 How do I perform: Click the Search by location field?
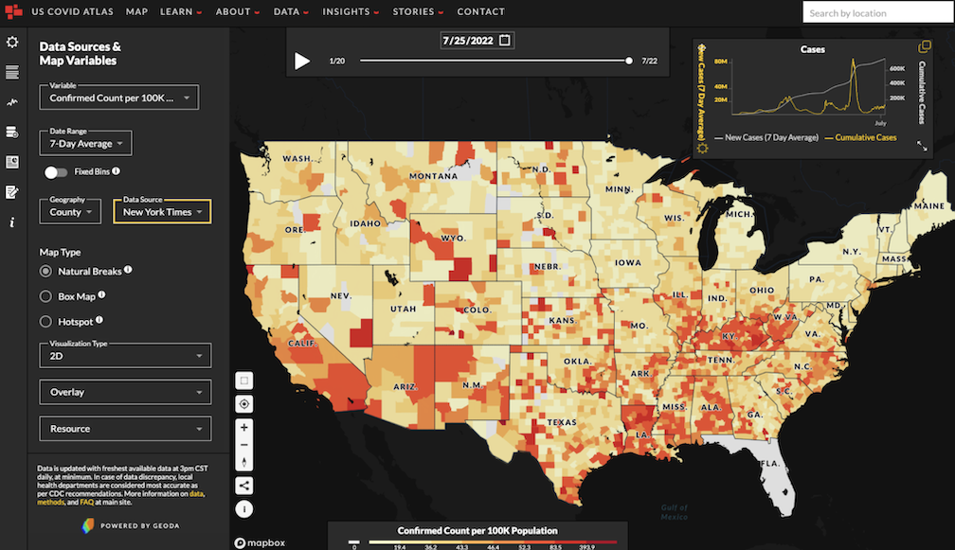click(x=877, y=13)
